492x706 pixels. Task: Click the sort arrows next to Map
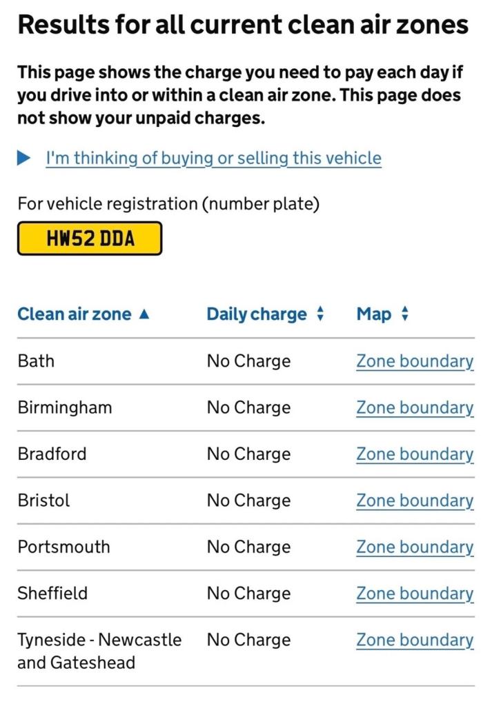tap(404, 314)
